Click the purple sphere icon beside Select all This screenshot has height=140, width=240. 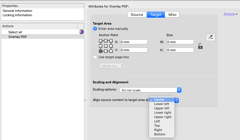81,32
